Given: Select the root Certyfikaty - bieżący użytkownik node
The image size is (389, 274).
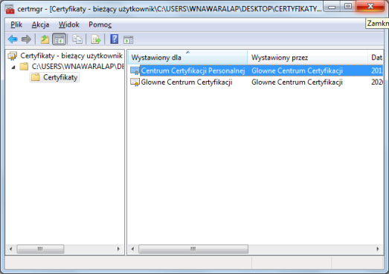Looking at the screenshot, I should (x=71, y=56).
